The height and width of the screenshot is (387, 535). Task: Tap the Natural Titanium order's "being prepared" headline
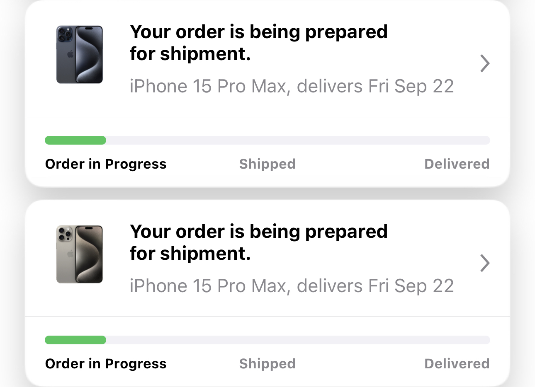258,242
